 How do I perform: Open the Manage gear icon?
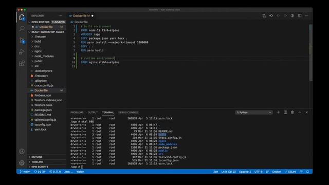(22, 162)
